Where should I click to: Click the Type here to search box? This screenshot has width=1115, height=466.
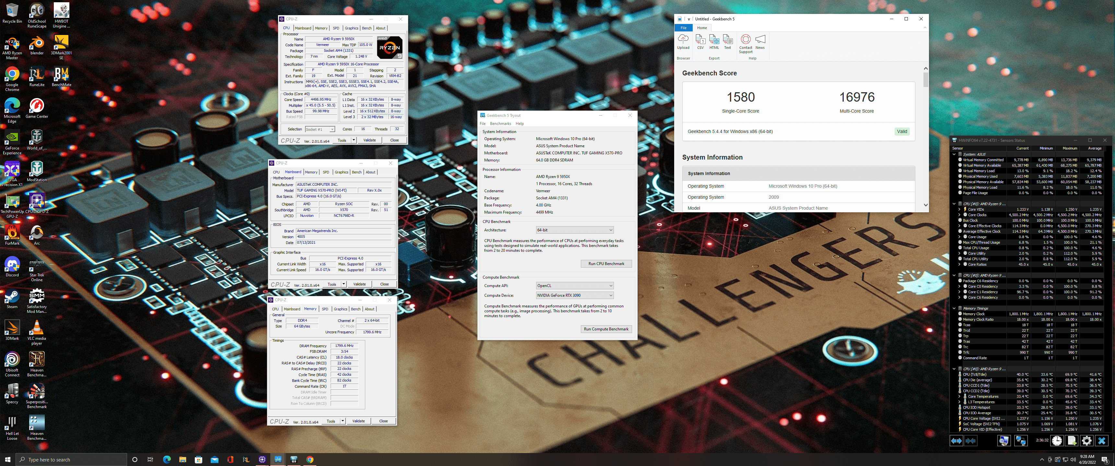[x=71, y=460]
